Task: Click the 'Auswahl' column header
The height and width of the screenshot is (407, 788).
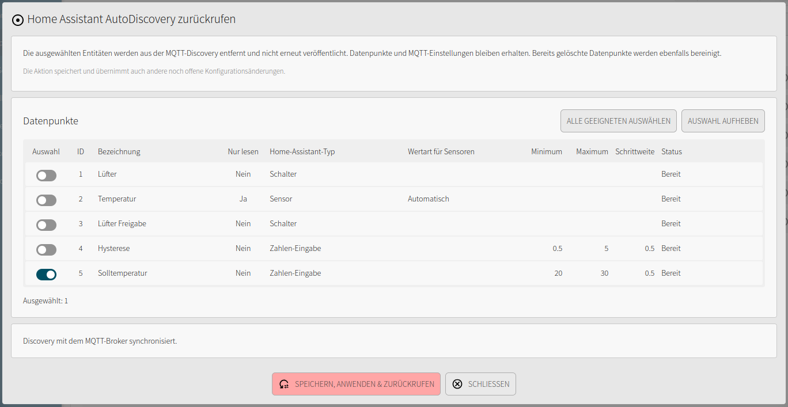Action: (x=46, y=152)
